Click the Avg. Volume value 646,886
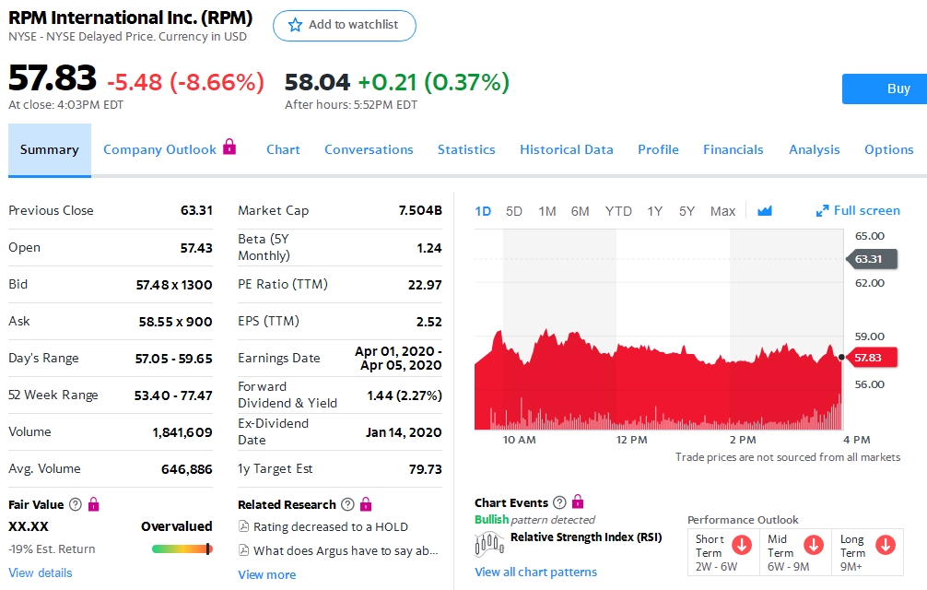This screenshot has width=927, height=590. 187,469
